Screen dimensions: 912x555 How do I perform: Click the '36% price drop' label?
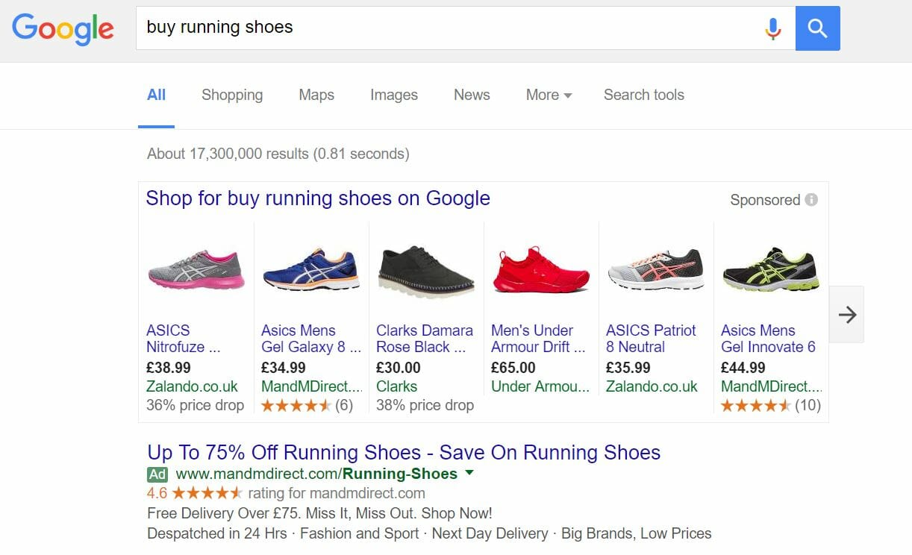196,405
